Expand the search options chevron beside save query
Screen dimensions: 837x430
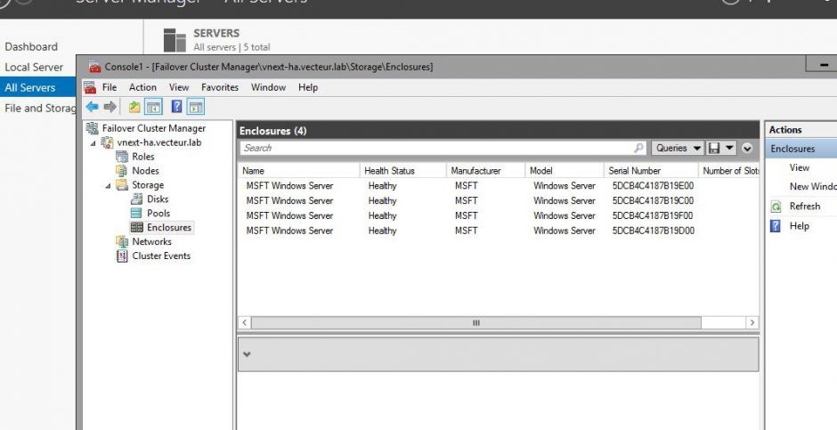747,148
